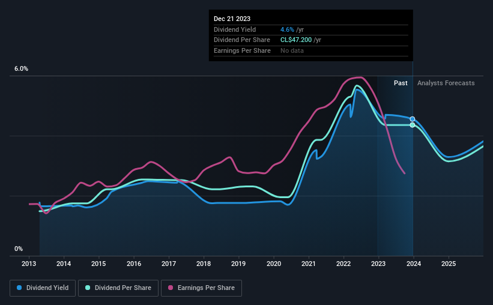Click the teal Dividend Per Share legend dot
This screenshot has height=305, width=493.
pos(88,288)
